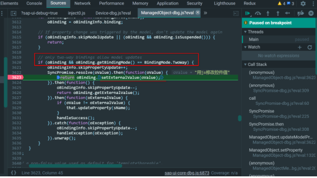This screenshot has height=178, width=317.
Task: Open the Redux panel
Action: [x=249, y=3]
